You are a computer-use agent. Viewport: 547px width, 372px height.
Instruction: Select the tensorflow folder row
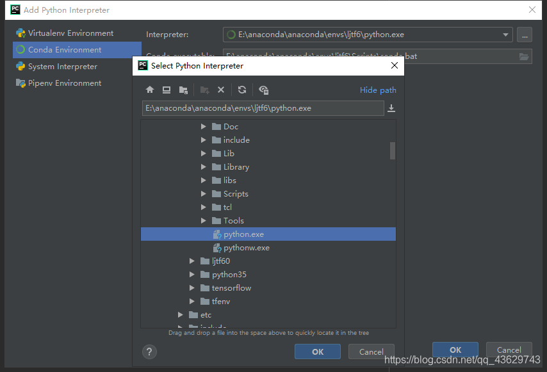[268, 288]
